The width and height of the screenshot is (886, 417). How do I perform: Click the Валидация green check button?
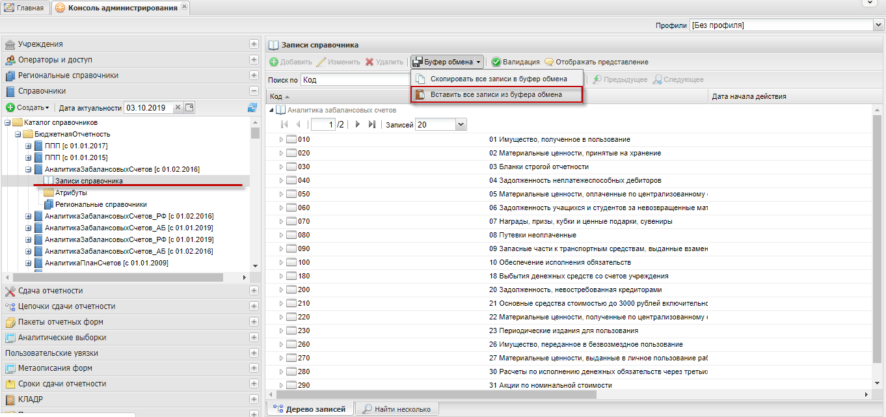click(515, 62)
